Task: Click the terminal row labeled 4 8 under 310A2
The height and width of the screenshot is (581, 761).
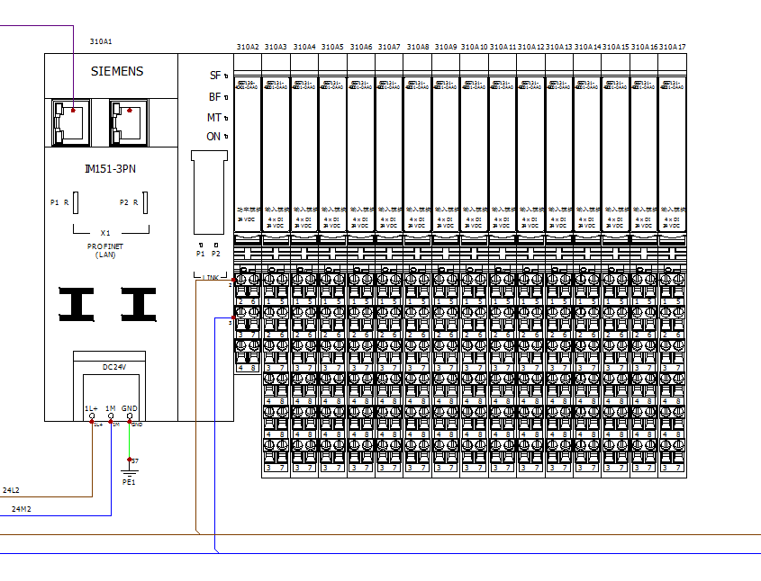Action: pos(248,368)
